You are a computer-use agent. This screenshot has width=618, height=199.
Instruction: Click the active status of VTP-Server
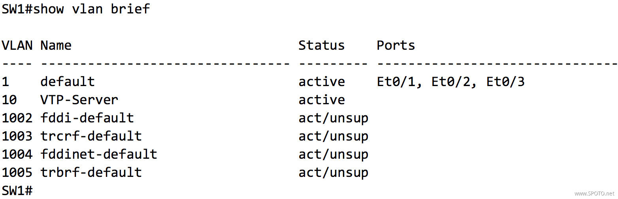[321, 100]
